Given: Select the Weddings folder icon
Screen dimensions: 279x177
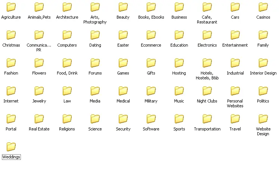Looking at the screenshot, I should (x=11, y=147).
